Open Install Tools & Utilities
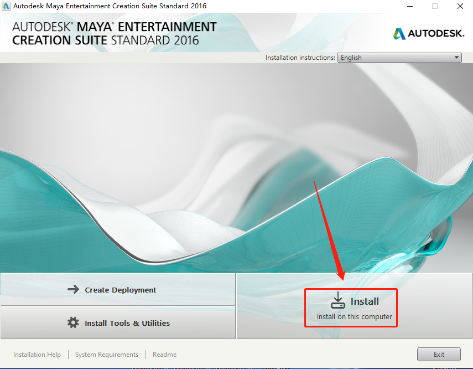Viewport: 473px width, 369px height. 118,323
